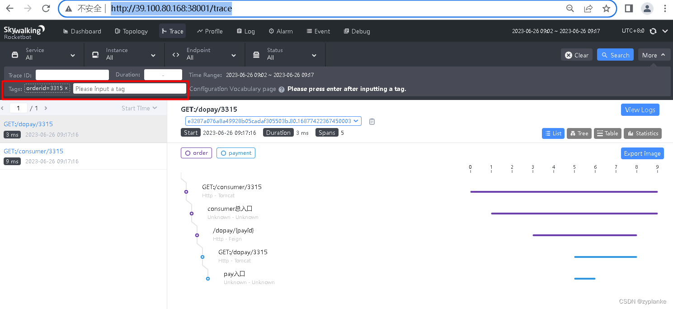
Task: Toggle Start Time sort order
Action: [139, 108]
